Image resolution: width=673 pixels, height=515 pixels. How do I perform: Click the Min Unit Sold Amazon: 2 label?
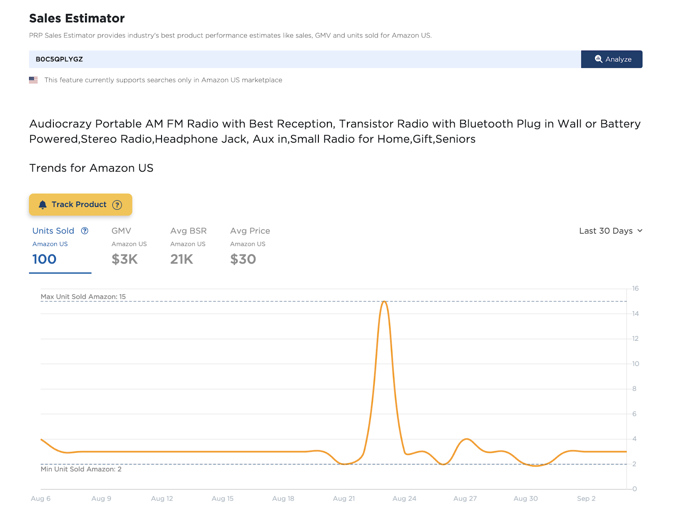81,469
